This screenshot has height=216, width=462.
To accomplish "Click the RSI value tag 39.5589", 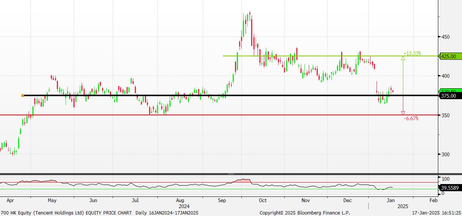I will [449, 187].
